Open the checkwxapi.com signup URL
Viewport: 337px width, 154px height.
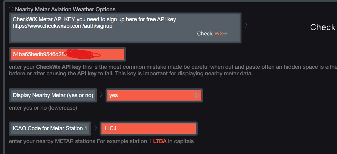63,26
